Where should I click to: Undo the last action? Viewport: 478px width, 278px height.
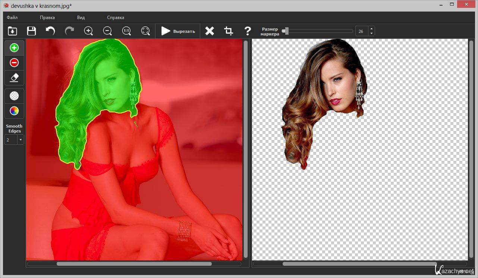(50, 31)
